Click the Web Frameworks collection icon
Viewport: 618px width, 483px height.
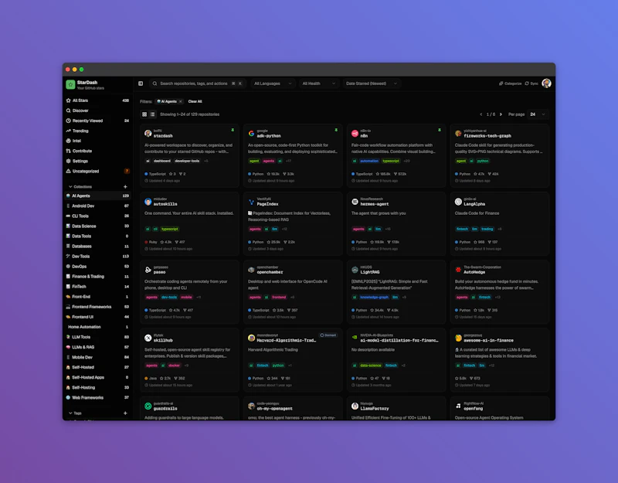click(68, 398)
